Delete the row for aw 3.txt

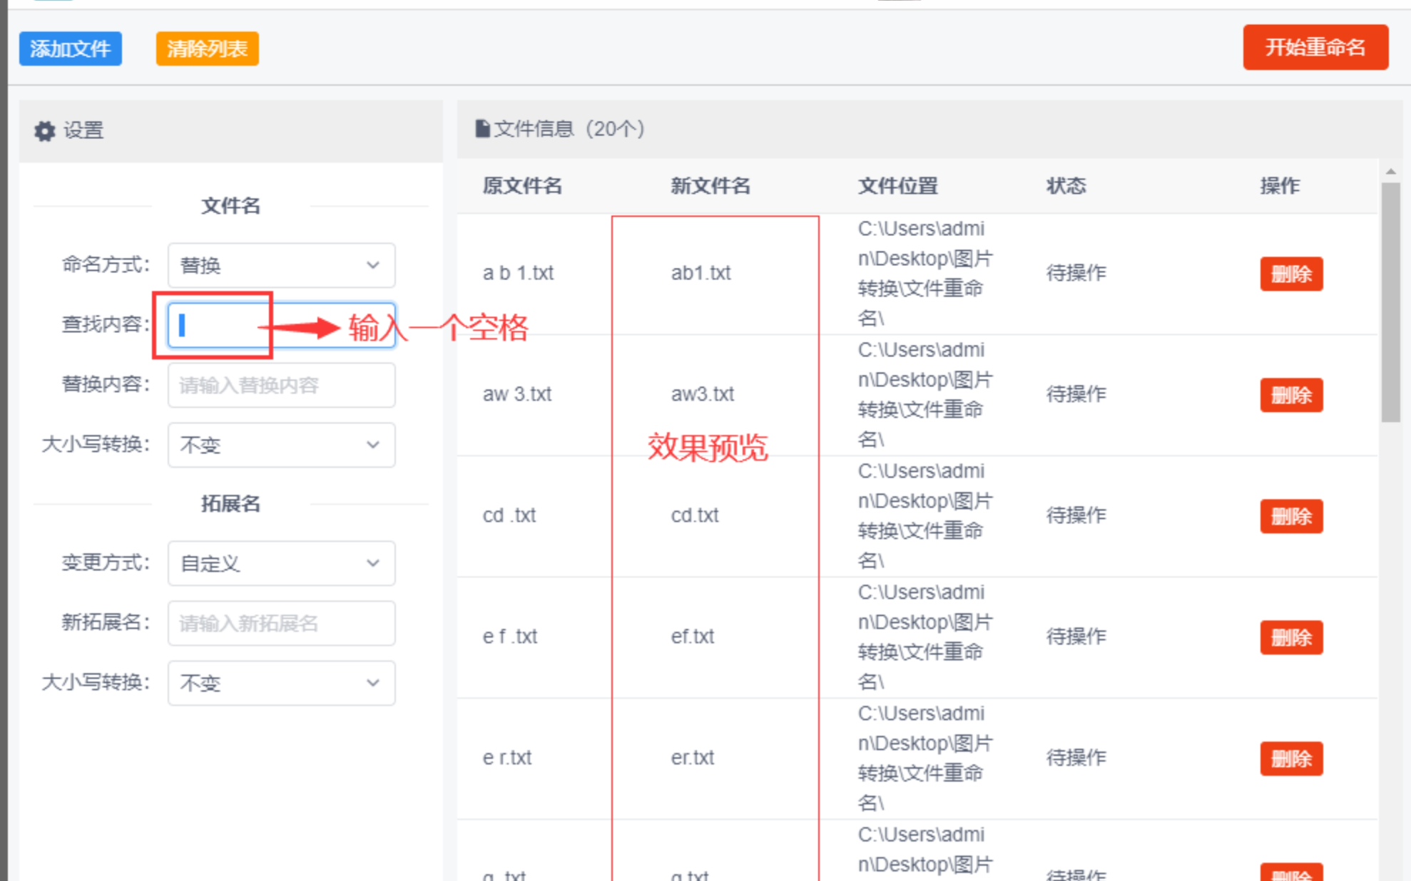coord(1291,395)
